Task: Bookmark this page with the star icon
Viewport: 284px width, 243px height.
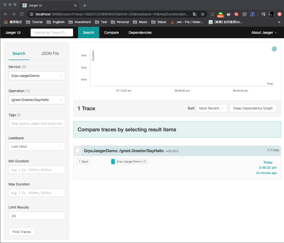Action: pyautogui.click(x=202, y=14)
